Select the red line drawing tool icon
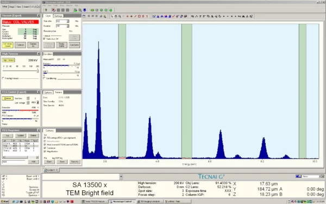326x204 pixels. (135, 16)
